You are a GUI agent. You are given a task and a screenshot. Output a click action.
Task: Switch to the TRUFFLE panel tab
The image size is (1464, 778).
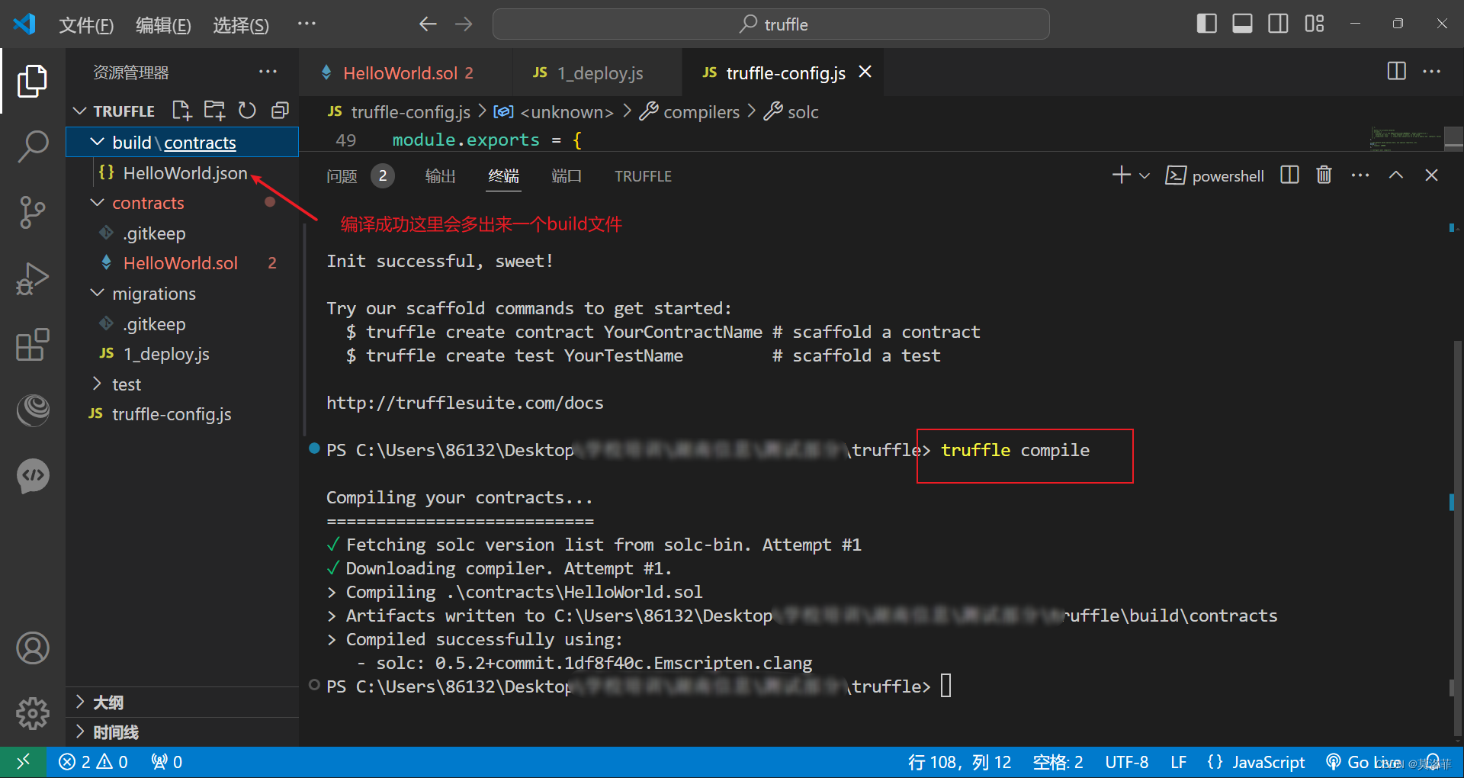point(643,176)
